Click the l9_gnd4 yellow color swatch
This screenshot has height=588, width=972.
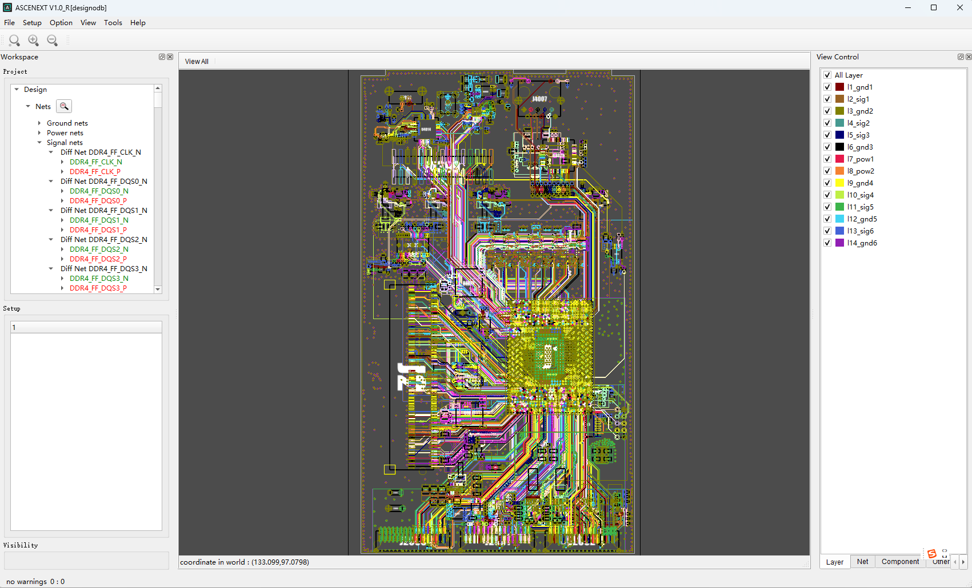tap(839, 183)
